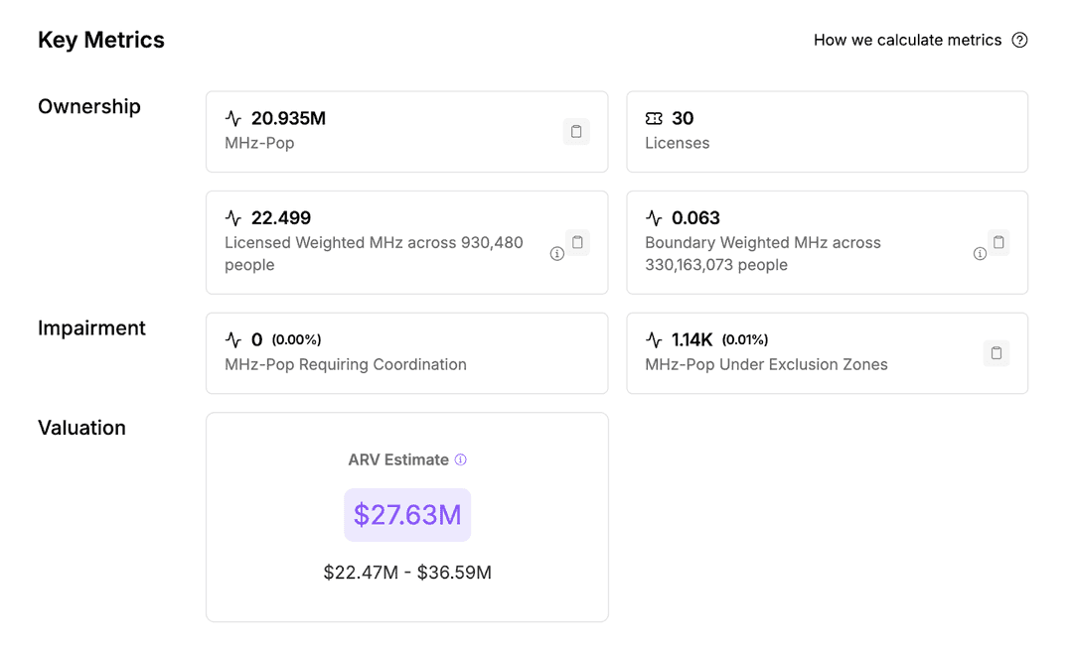
Task: Click the 30 Licenses card
Action: (827, 132)
